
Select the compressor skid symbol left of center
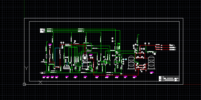66,67
